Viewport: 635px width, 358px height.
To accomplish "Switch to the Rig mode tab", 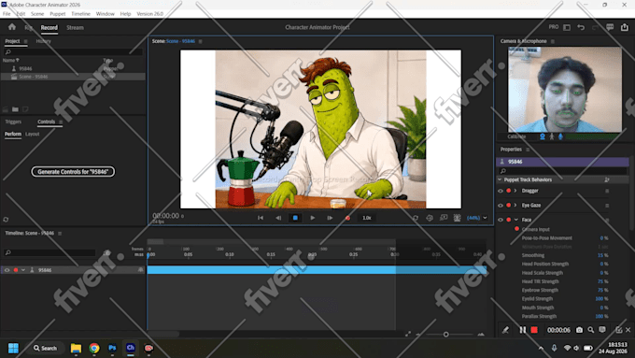I will click(28, 27).
